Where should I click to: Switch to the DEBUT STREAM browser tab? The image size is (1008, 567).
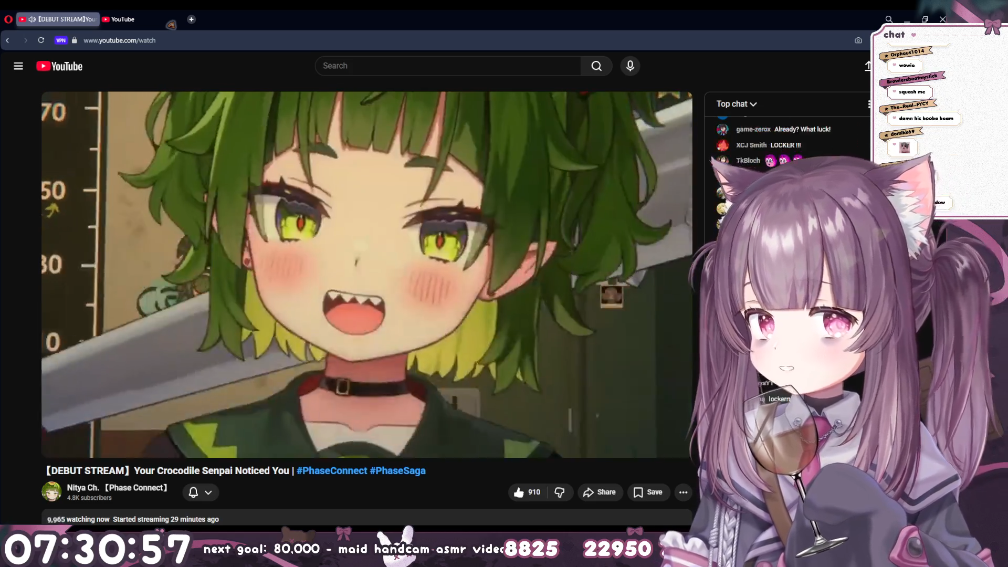tap(58, 19)
